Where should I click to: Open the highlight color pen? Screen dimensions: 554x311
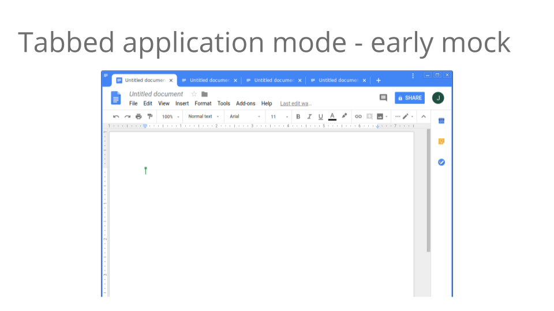[x=344, y=116]
